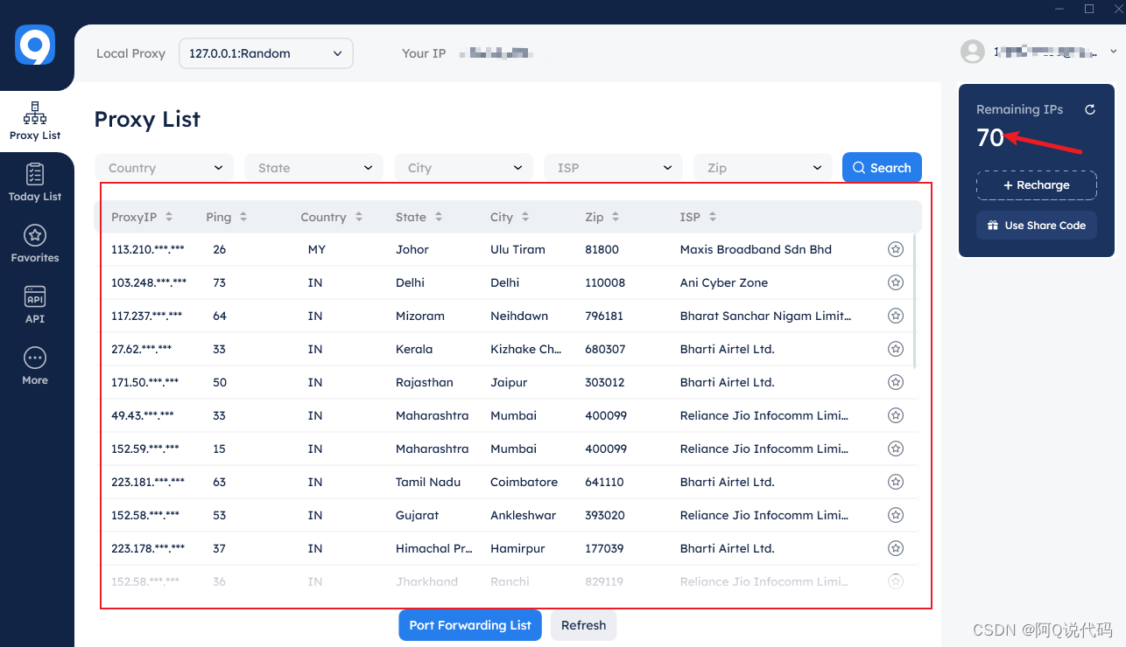Open the user account dropdown arrow

(1115, 52)
